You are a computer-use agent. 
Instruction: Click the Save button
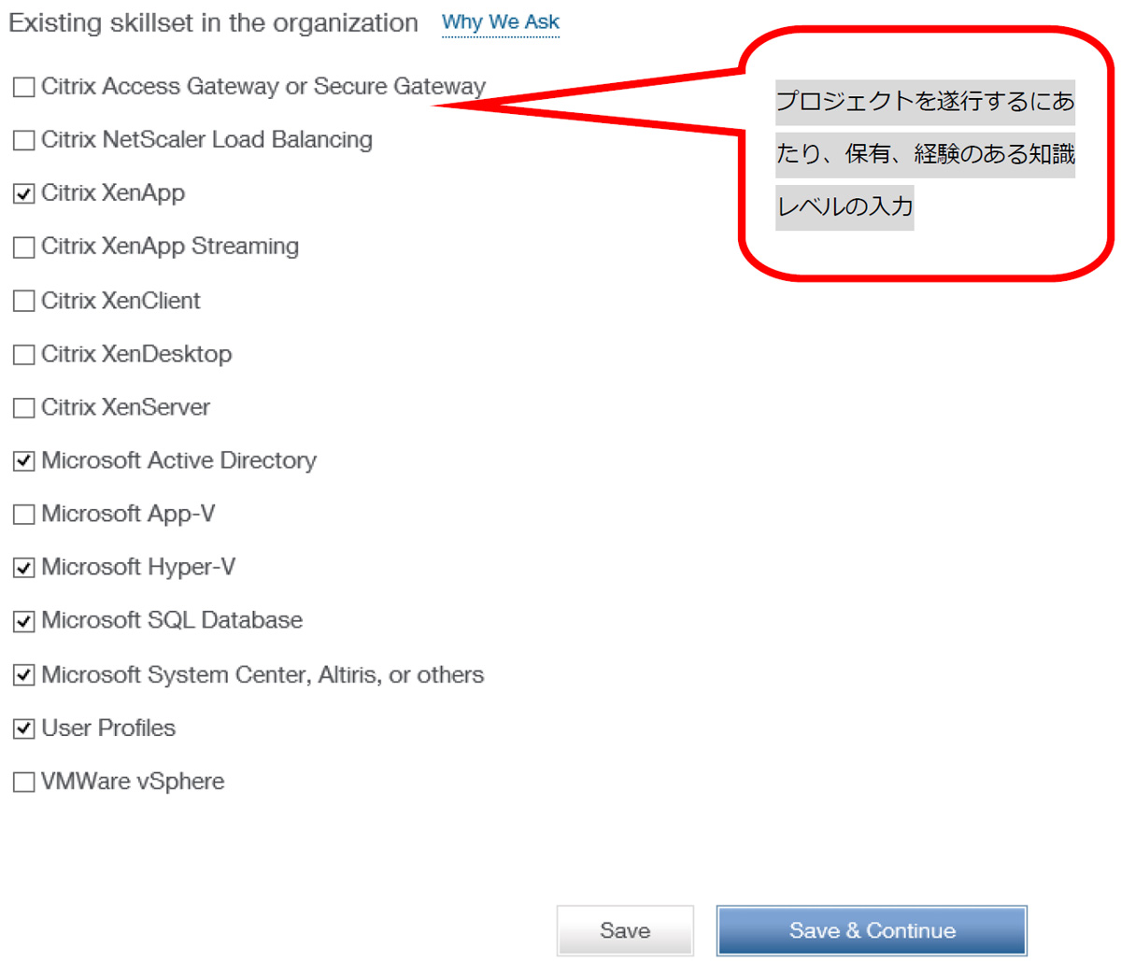pos(625,931)
